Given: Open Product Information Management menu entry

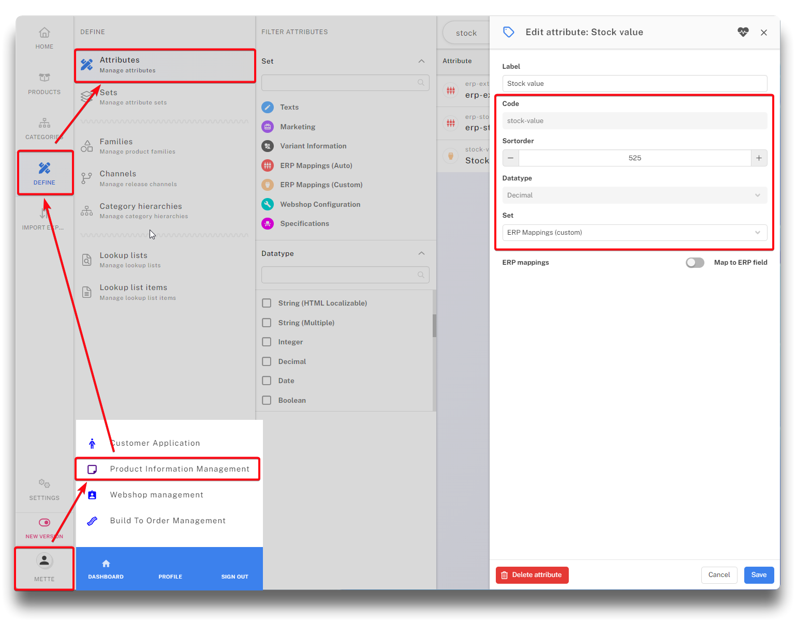Looking at the screenshot, I should point(179,469).
